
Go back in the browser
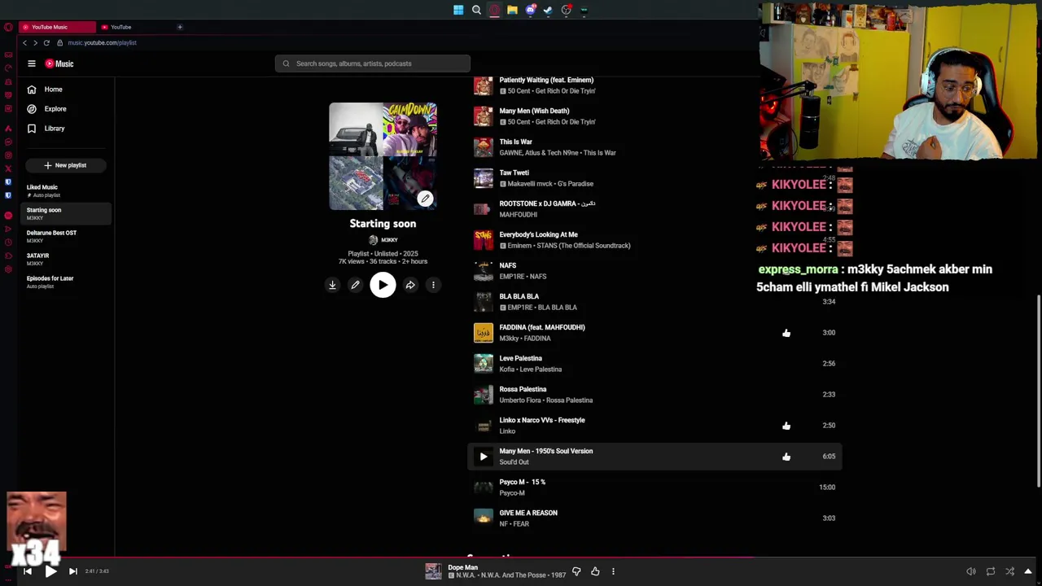[x=24, y=42]
